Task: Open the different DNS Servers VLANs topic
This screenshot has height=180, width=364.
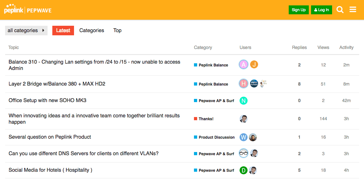Action: point(84,153)
